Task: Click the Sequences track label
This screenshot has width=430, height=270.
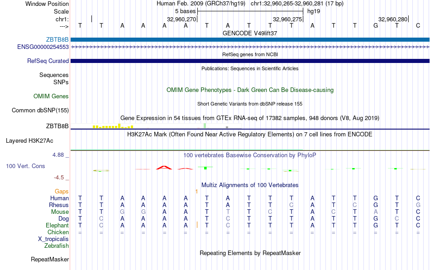Action: [54, 75]
